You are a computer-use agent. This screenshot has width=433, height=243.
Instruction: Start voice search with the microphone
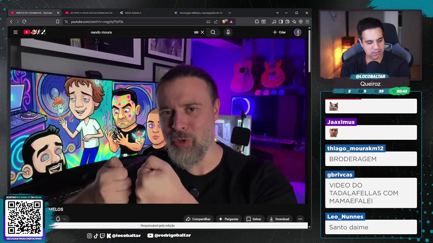(x=228, y=32)
